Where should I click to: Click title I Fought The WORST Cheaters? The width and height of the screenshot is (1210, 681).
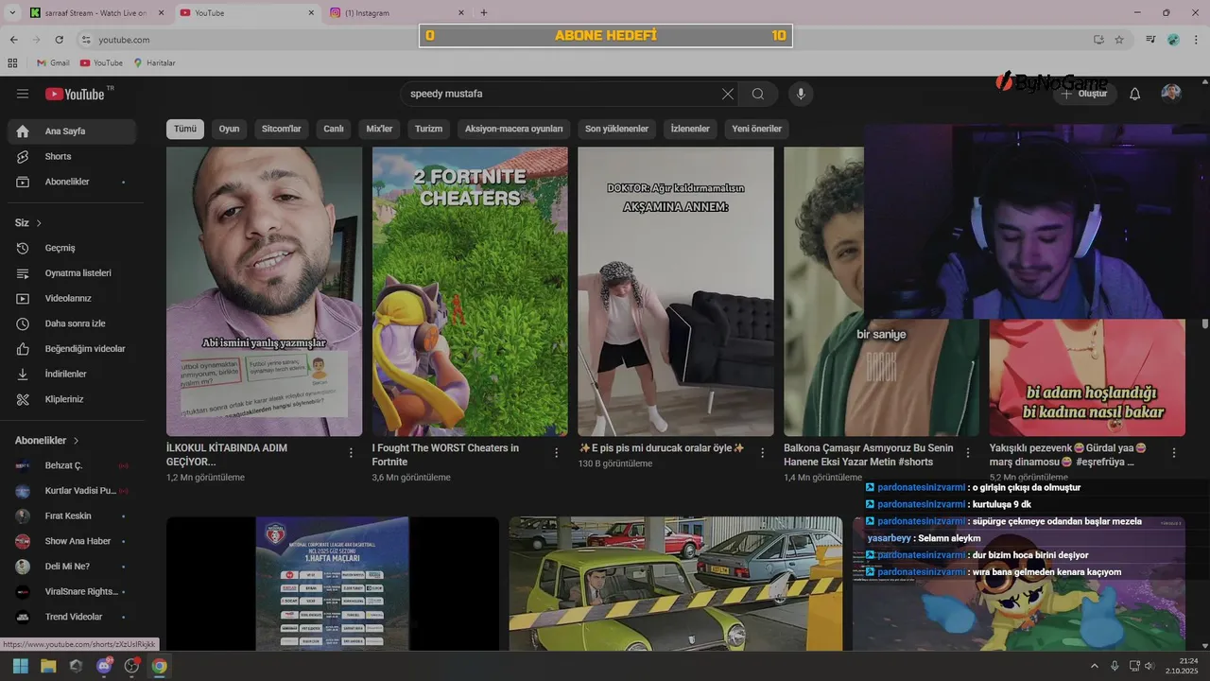(445, 455)
